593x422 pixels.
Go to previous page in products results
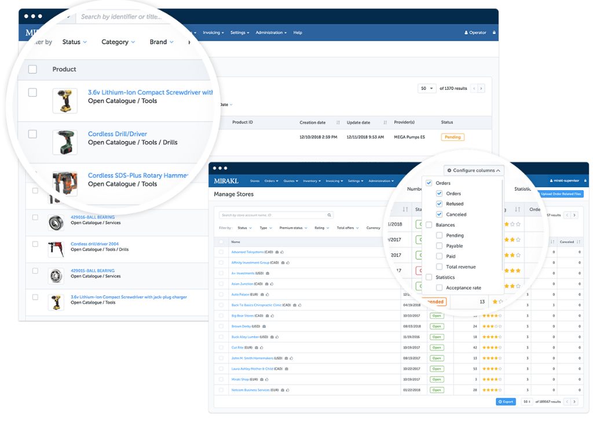[474, 89]
